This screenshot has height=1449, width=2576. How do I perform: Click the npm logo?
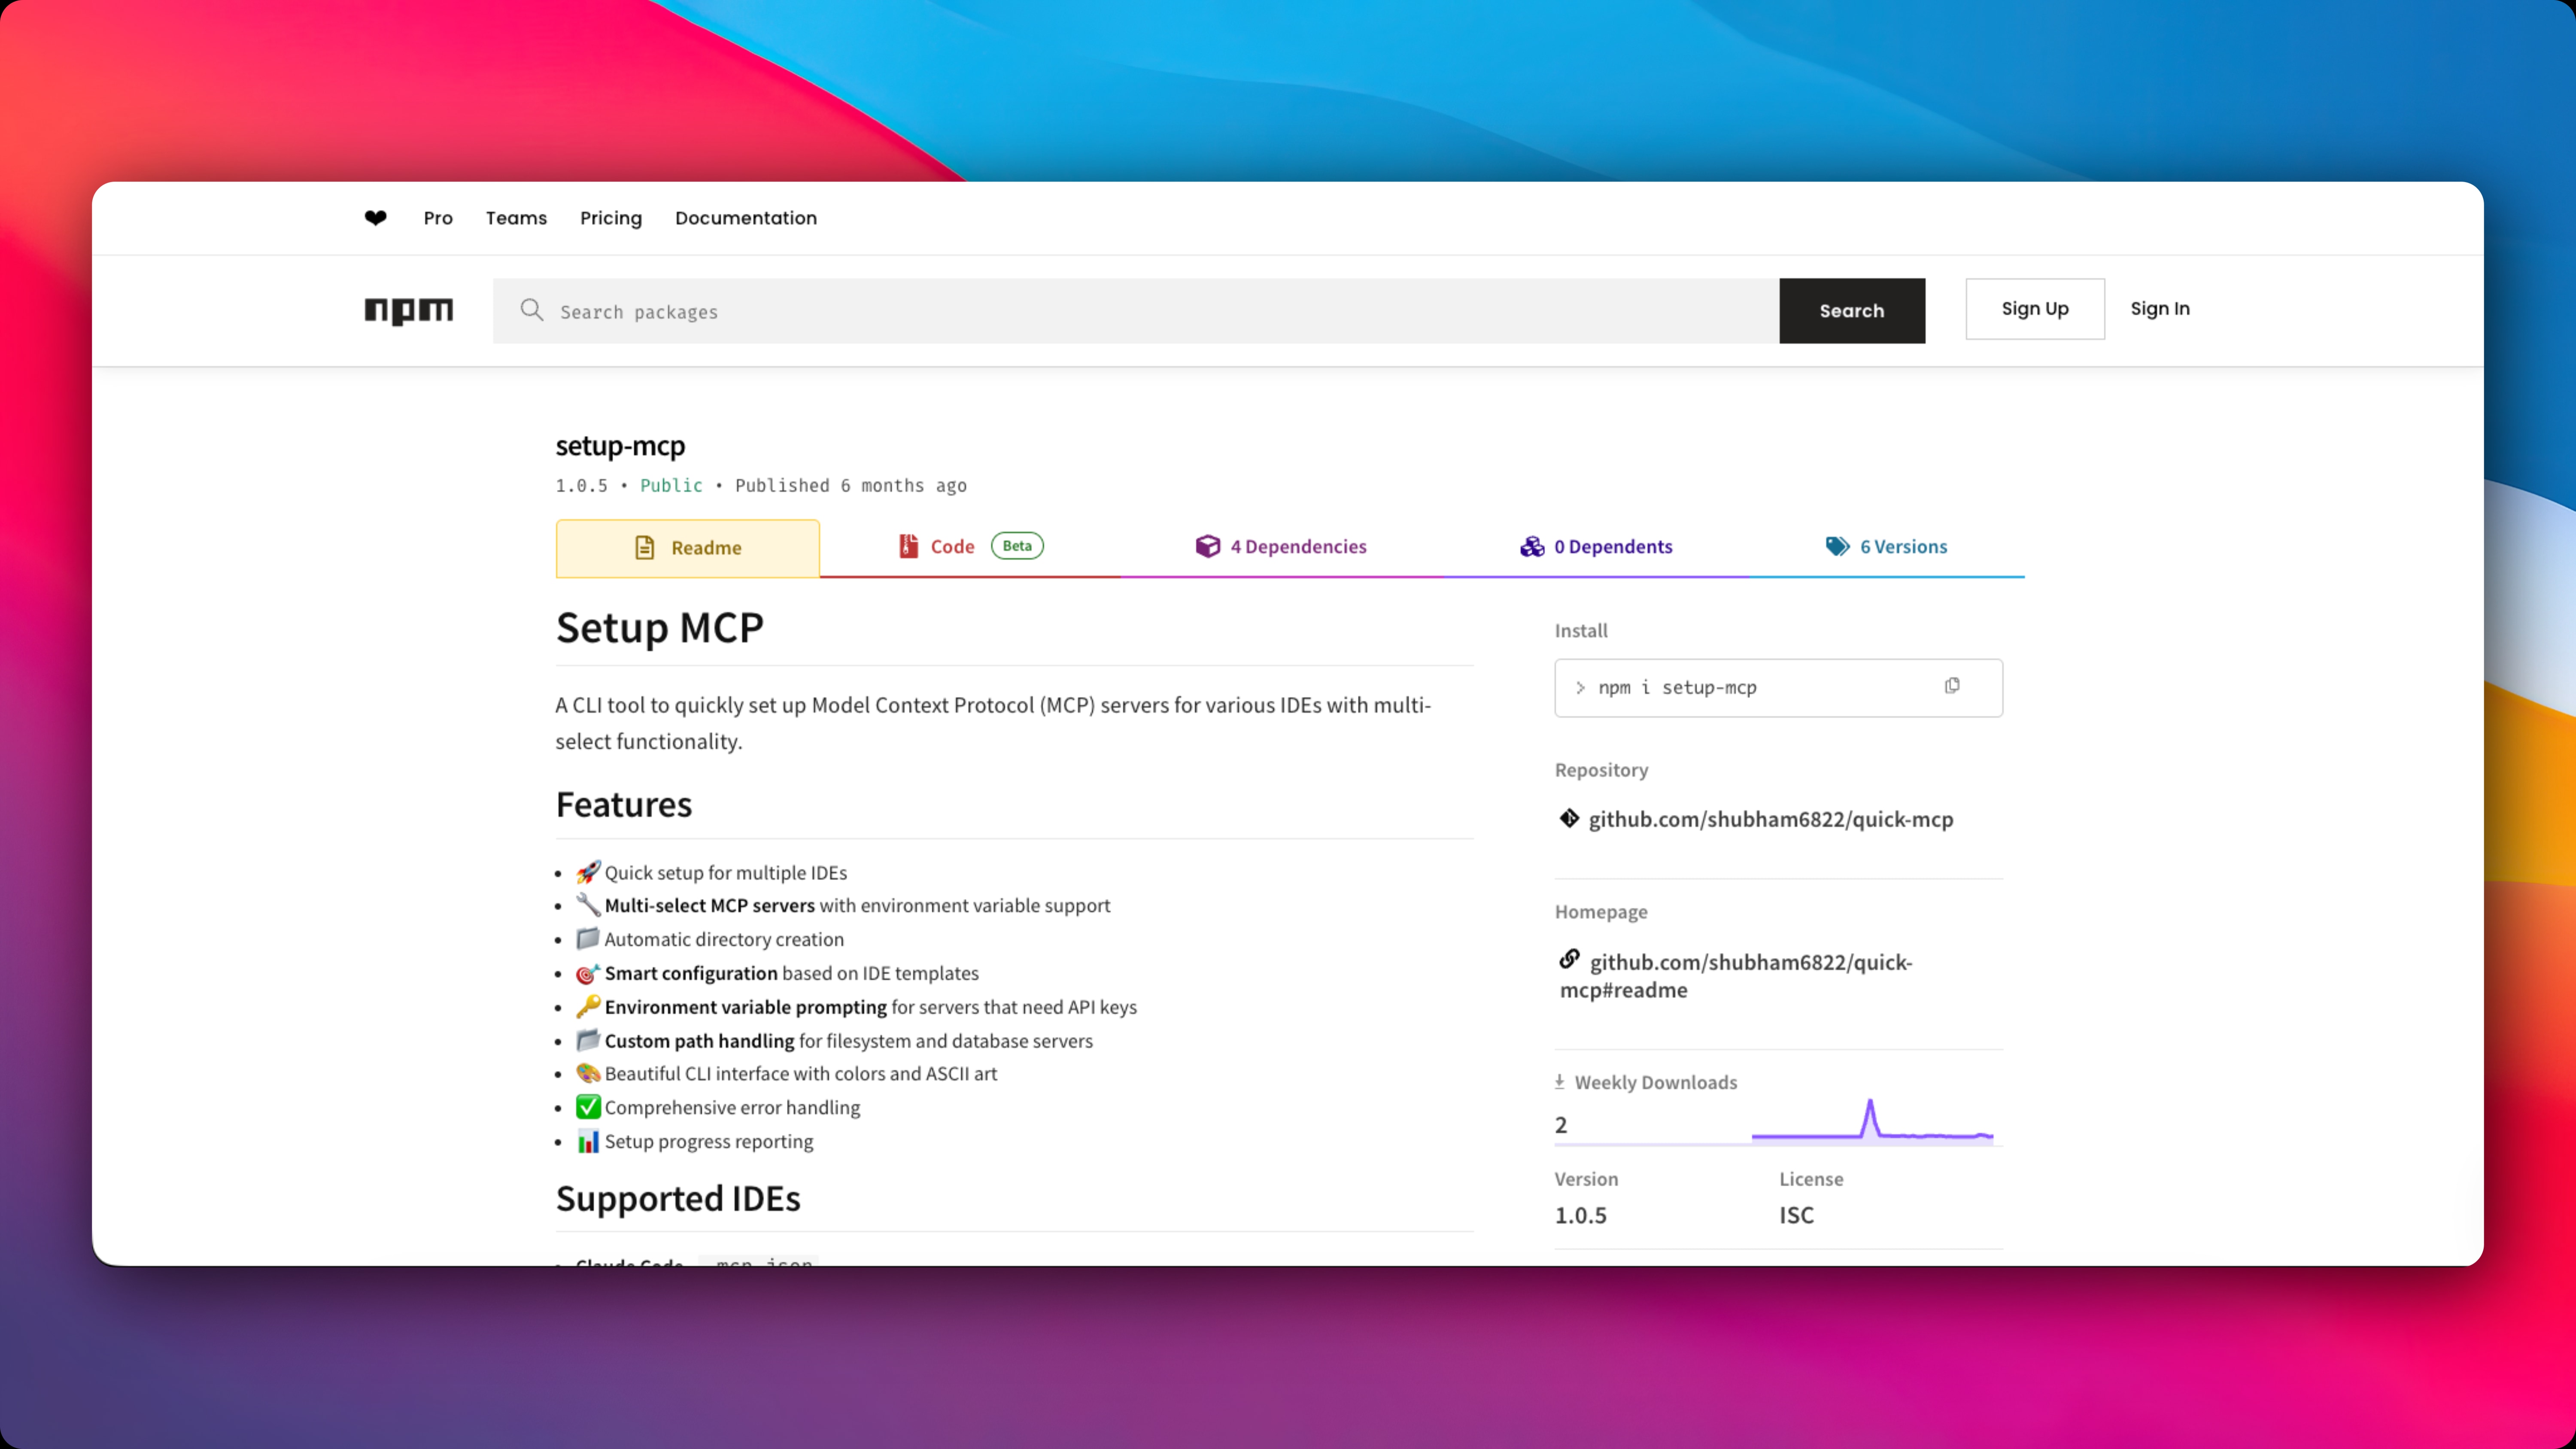tap(408, 311)
